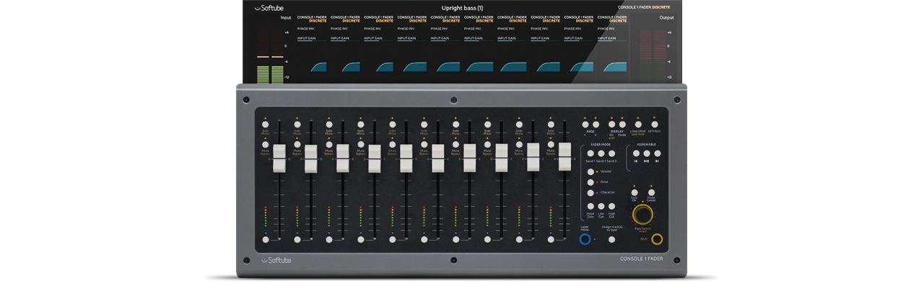Toggle Mute on channel 3
Image resolution: width=924 pixels, height=288 pixels.
tap(328, 145)
